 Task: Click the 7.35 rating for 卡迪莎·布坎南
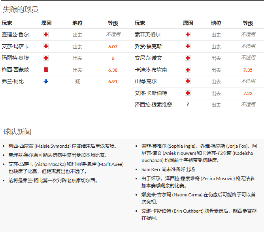click(x=248, y=70)
